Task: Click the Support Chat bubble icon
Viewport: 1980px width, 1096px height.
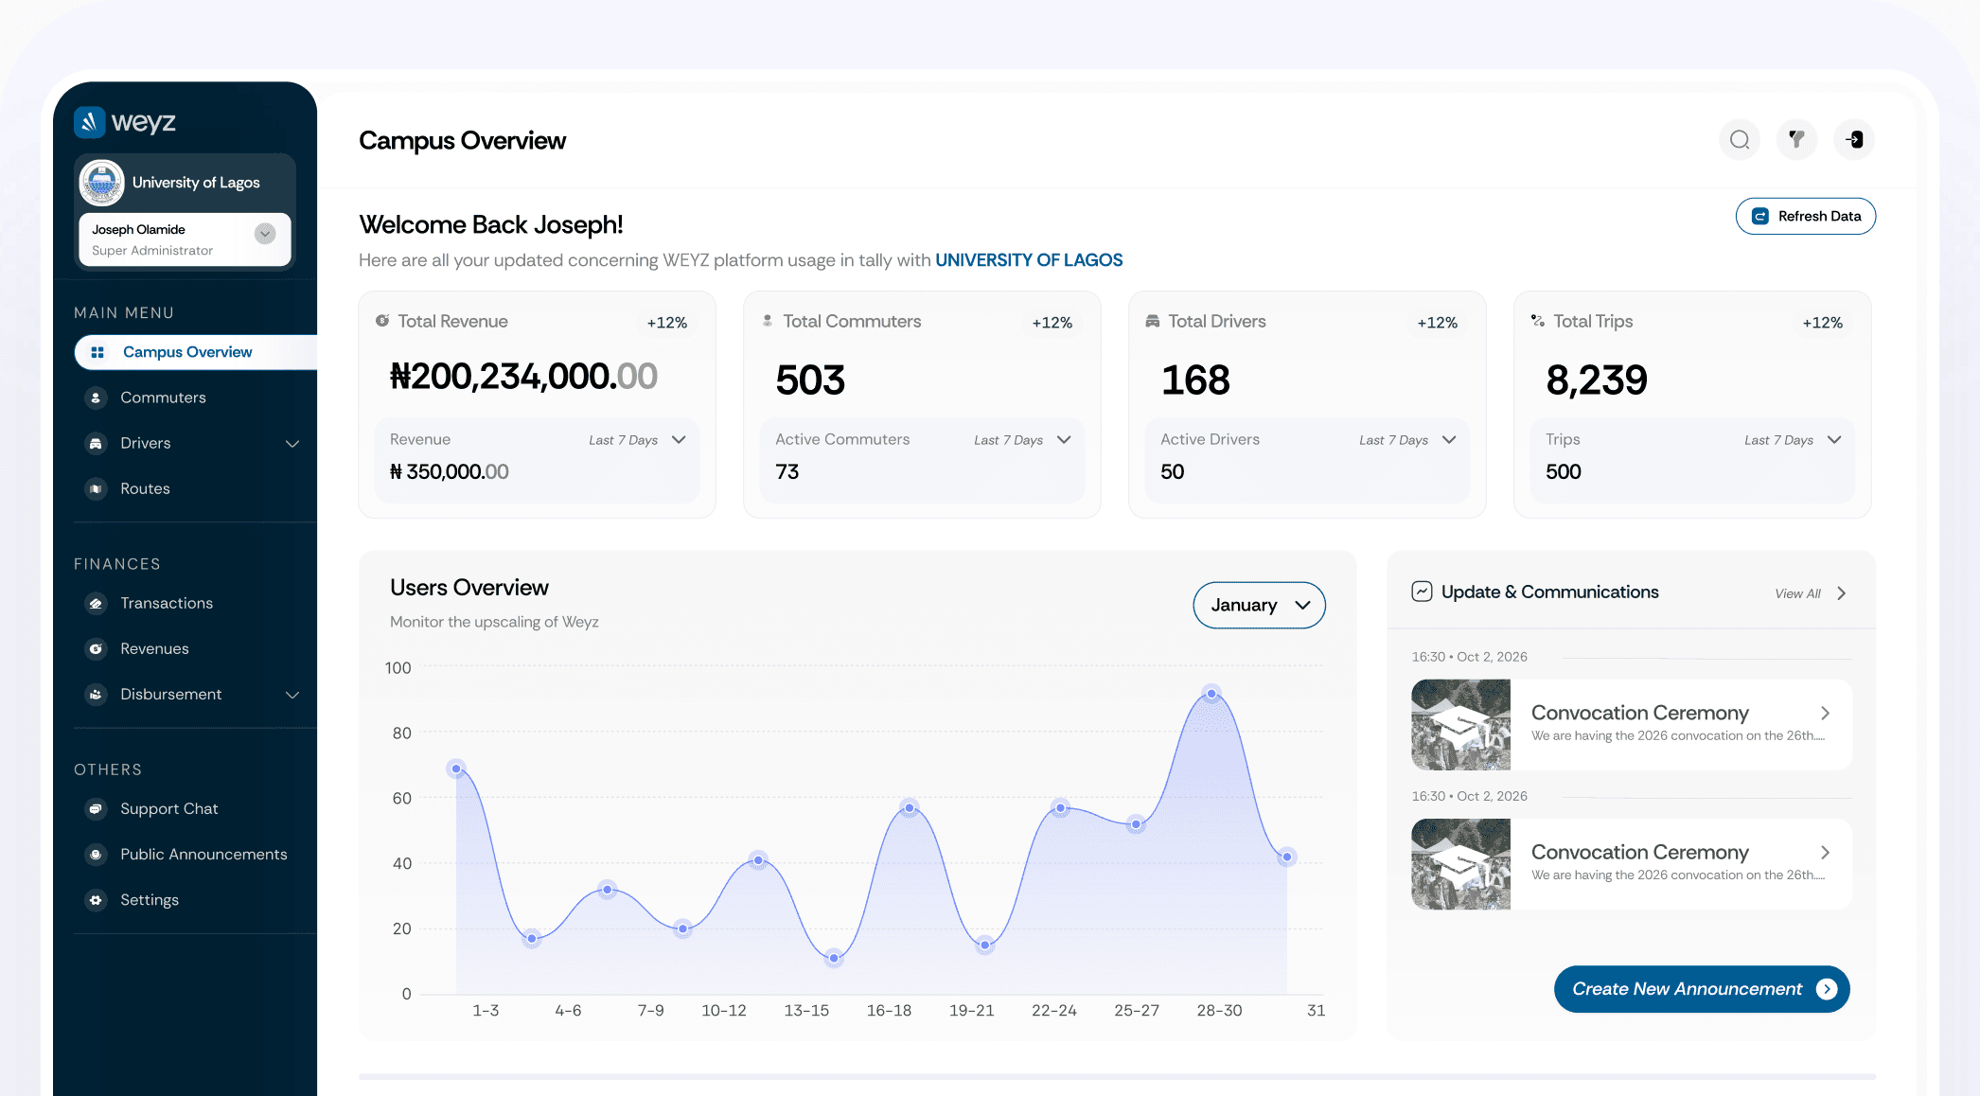Action: [x=96, y=808]
